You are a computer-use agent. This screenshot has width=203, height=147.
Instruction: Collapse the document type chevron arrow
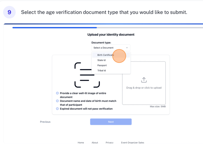coord(127,48)
